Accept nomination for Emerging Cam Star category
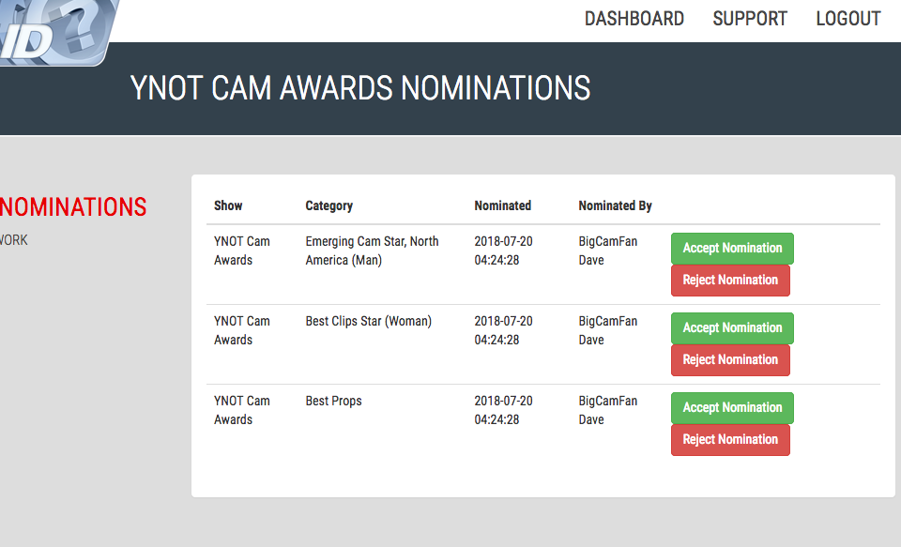901x547 pixels. coord(732,248)
